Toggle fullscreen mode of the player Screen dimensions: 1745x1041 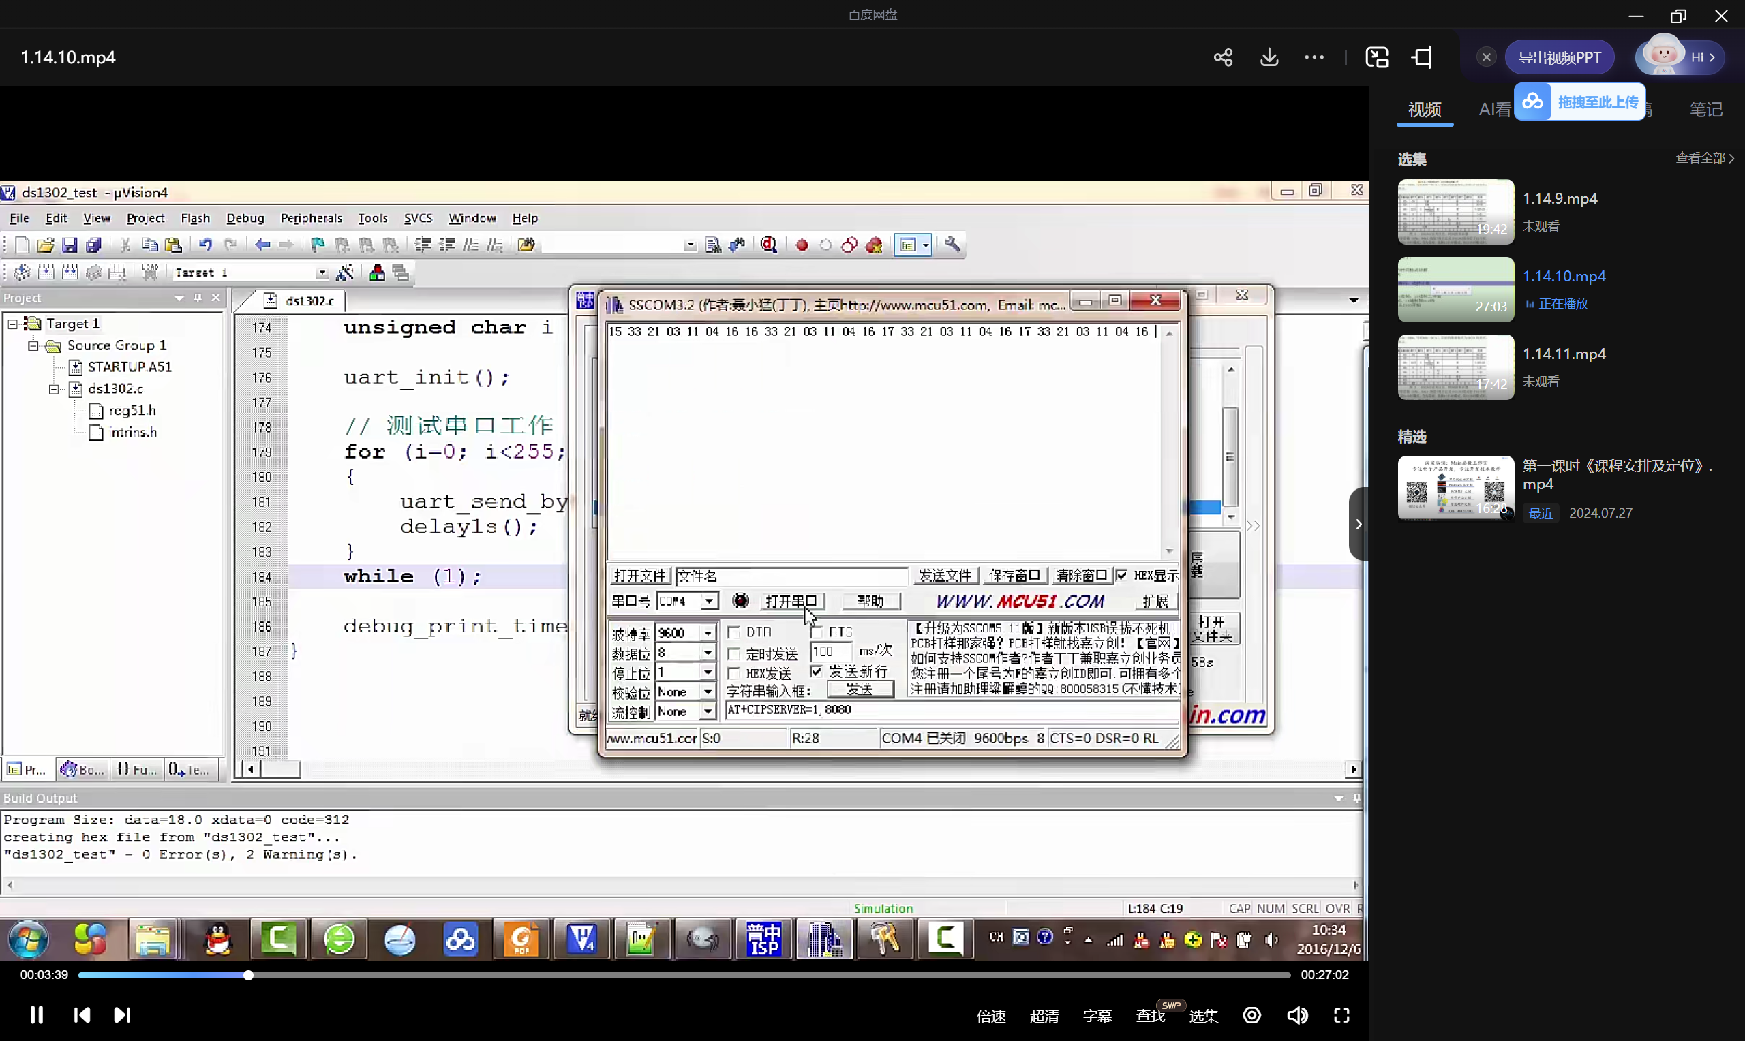[1341, 1015]
